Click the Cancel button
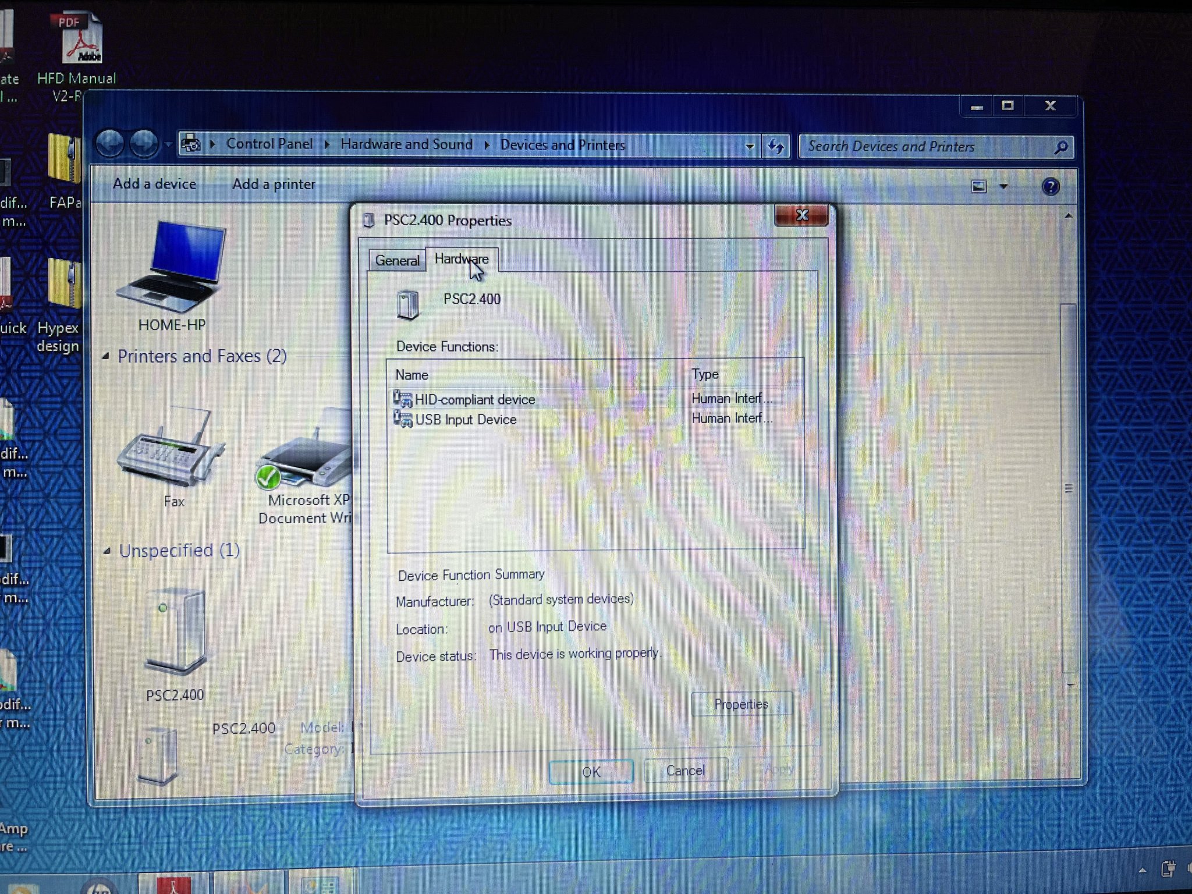The width and height of the screenshot is (1192, 894). [x=685, y=771]
